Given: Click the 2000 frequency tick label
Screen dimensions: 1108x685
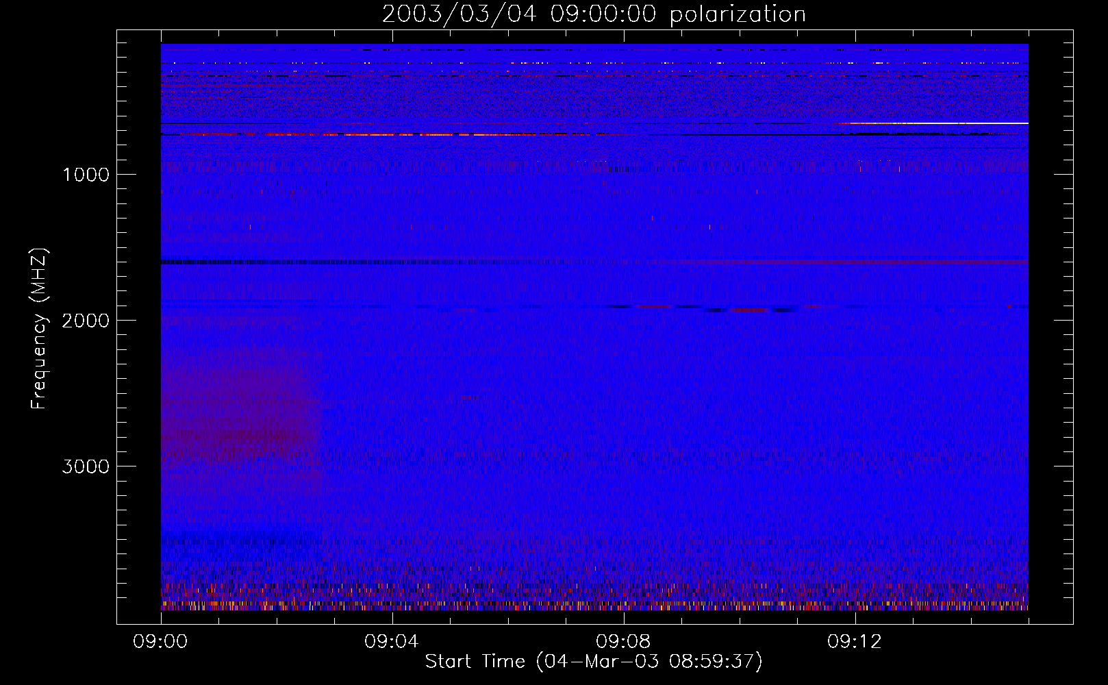Looking at the screenshot, I should click(86, 321).
